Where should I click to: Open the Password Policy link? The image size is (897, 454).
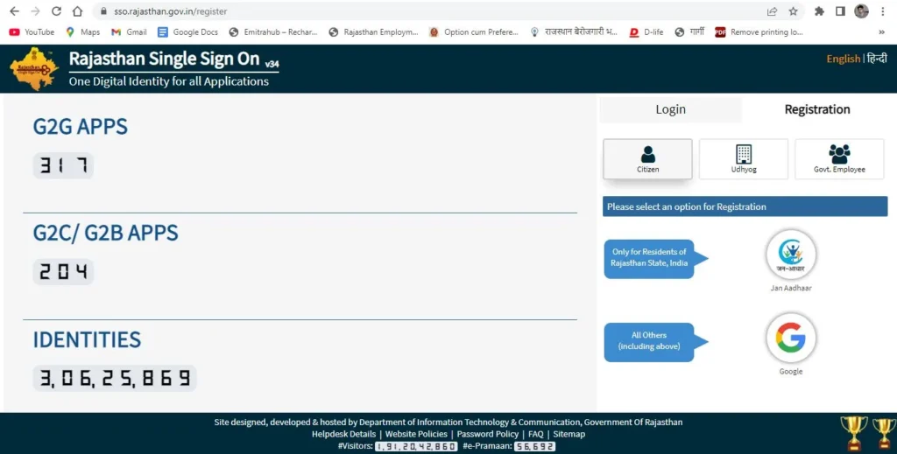[x=488, y=434]
